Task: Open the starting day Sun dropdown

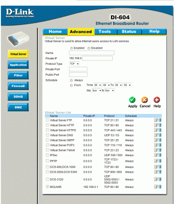Action: point(97,90)
